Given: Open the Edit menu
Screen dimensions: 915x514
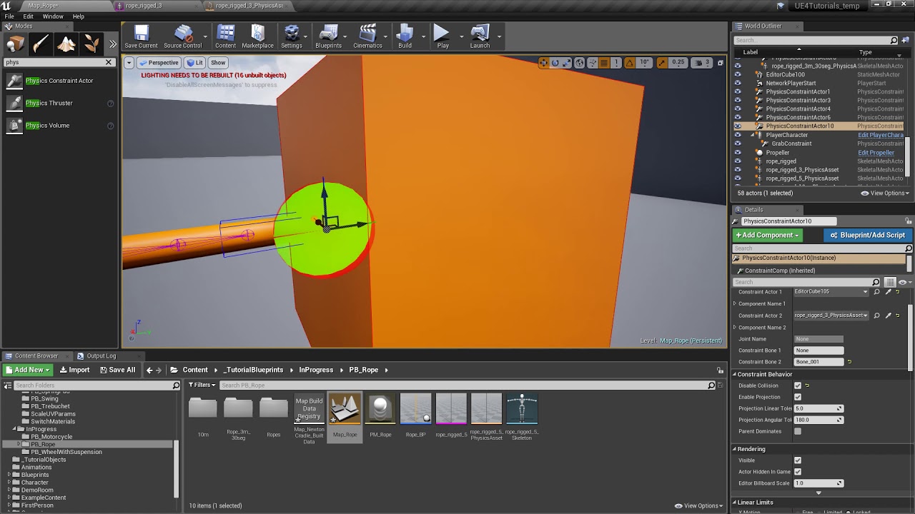Looking at the screenshot, I should pos(28,16).
